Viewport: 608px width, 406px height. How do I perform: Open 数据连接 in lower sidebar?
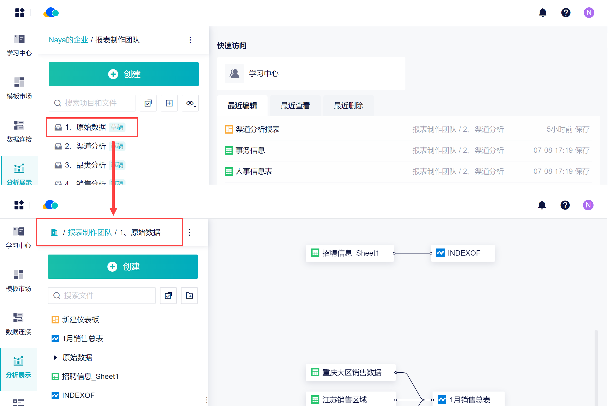(x=18, y=324)
